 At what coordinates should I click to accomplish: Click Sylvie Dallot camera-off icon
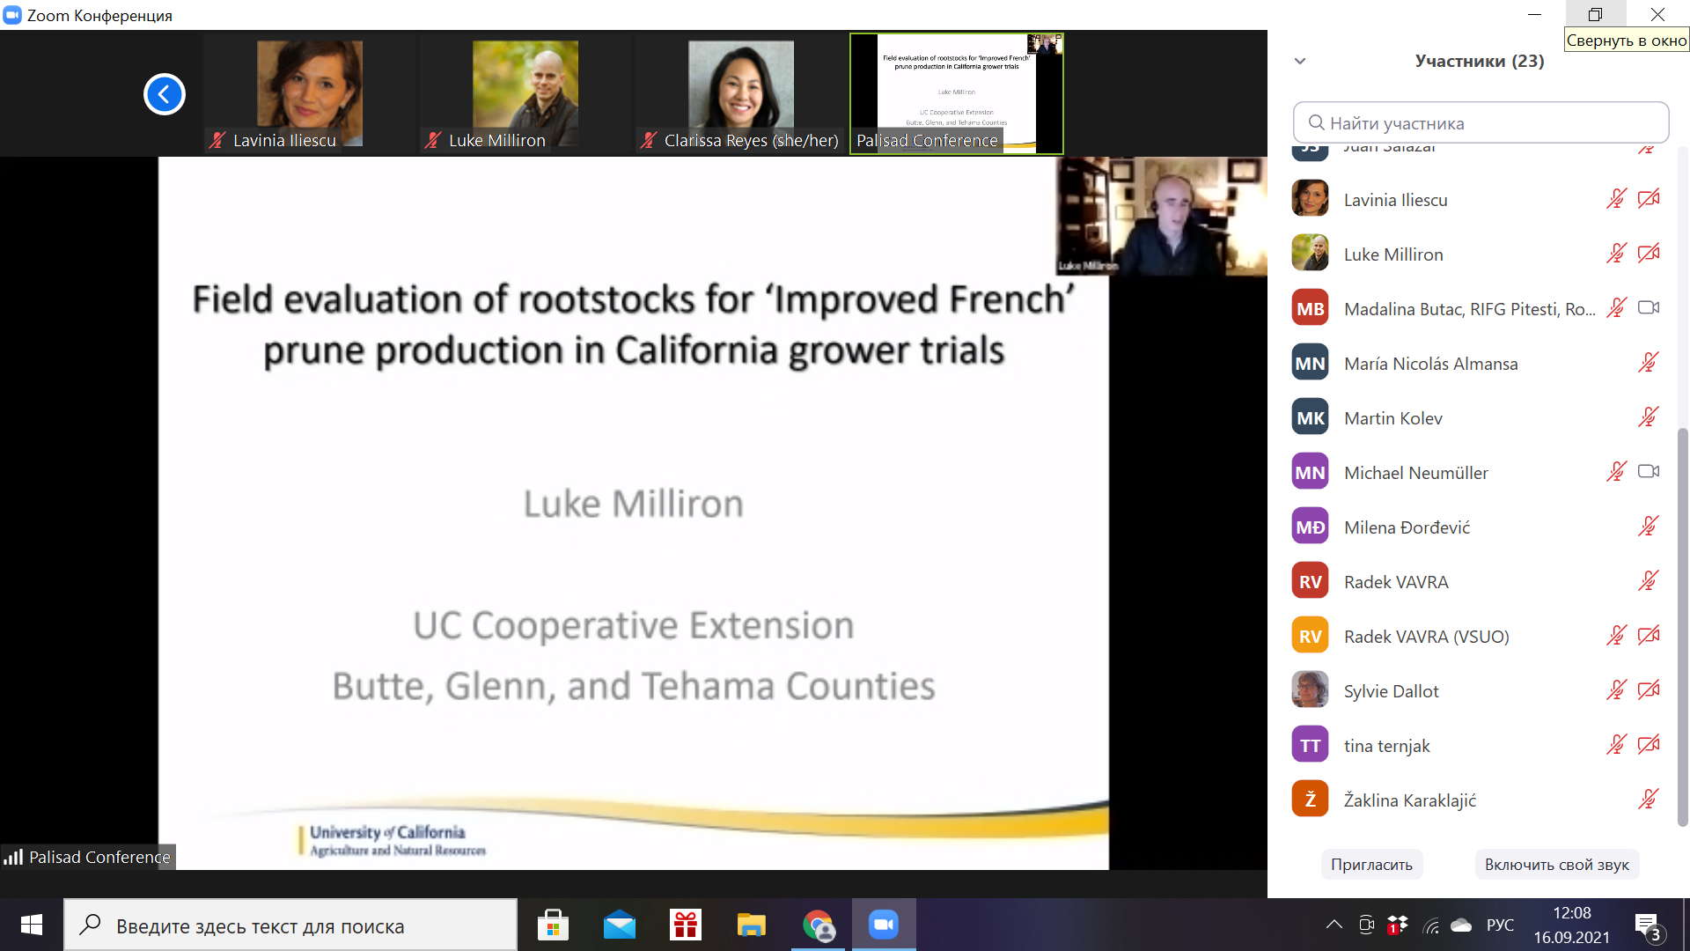(x=1649, y=690)
